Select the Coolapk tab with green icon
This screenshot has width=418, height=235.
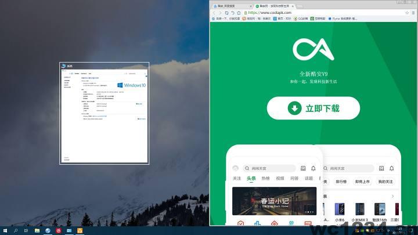[x=274, y=6]
